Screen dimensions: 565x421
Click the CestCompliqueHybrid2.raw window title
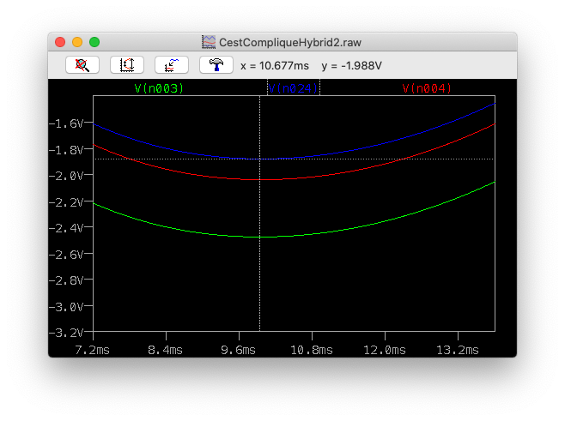[290, 43]
